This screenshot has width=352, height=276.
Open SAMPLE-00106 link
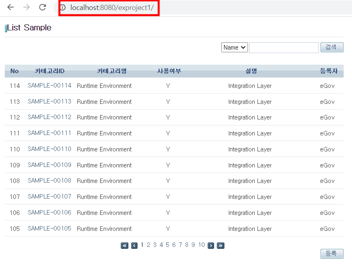(49, 212)
